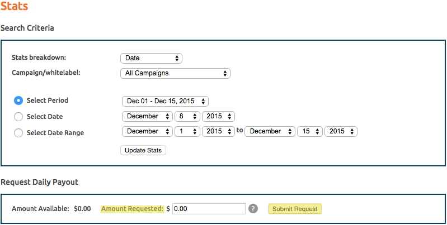Open date range end month dropdown
The height and width of the screenshot is (225, 447).
coord(270,132)
